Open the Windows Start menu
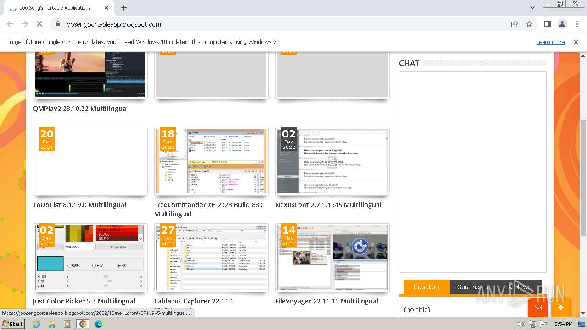The width and height of the screenshot is (587, 330). [13, 324]
